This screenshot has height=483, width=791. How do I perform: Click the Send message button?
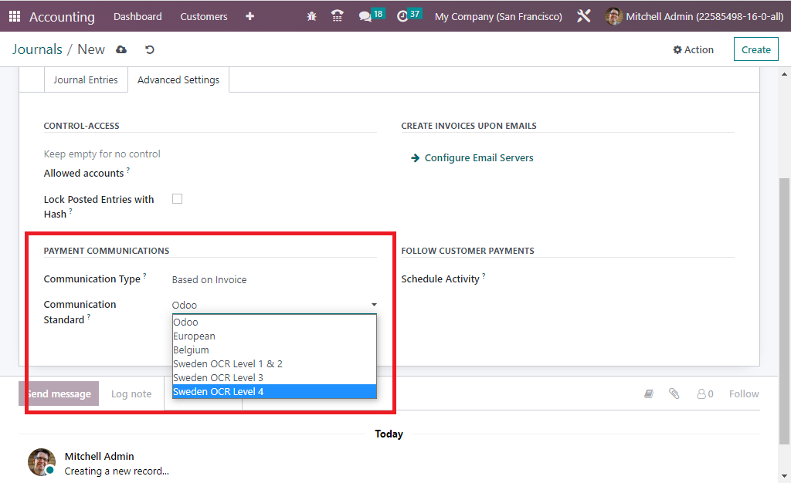[59, 393]
